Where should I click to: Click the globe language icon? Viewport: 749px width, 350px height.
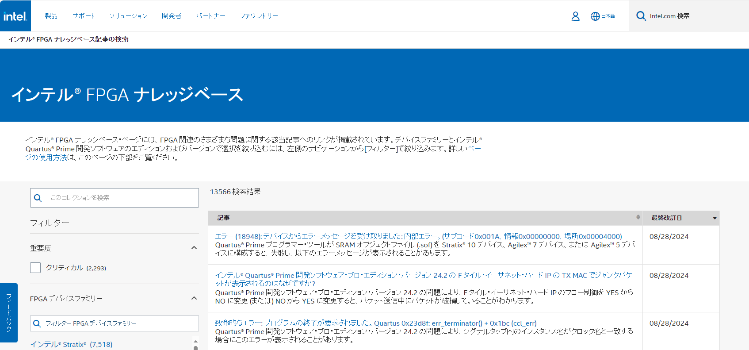595,16
